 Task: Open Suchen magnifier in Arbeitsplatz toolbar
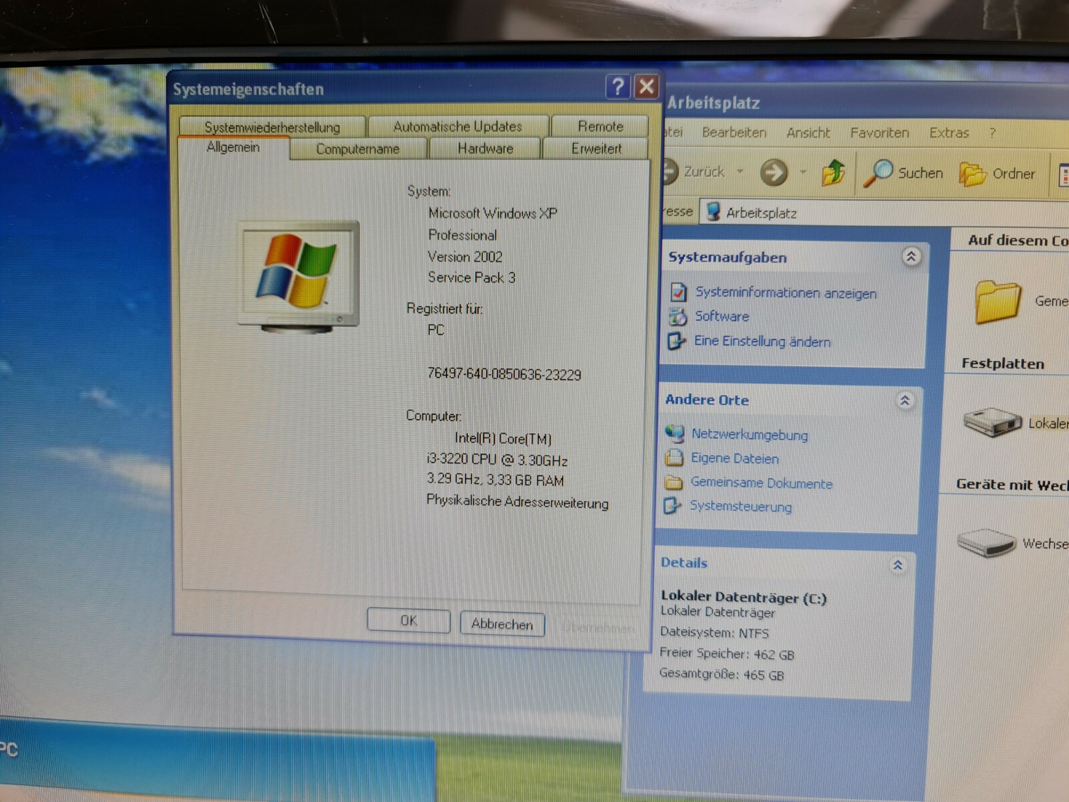[x=878, y=172]
